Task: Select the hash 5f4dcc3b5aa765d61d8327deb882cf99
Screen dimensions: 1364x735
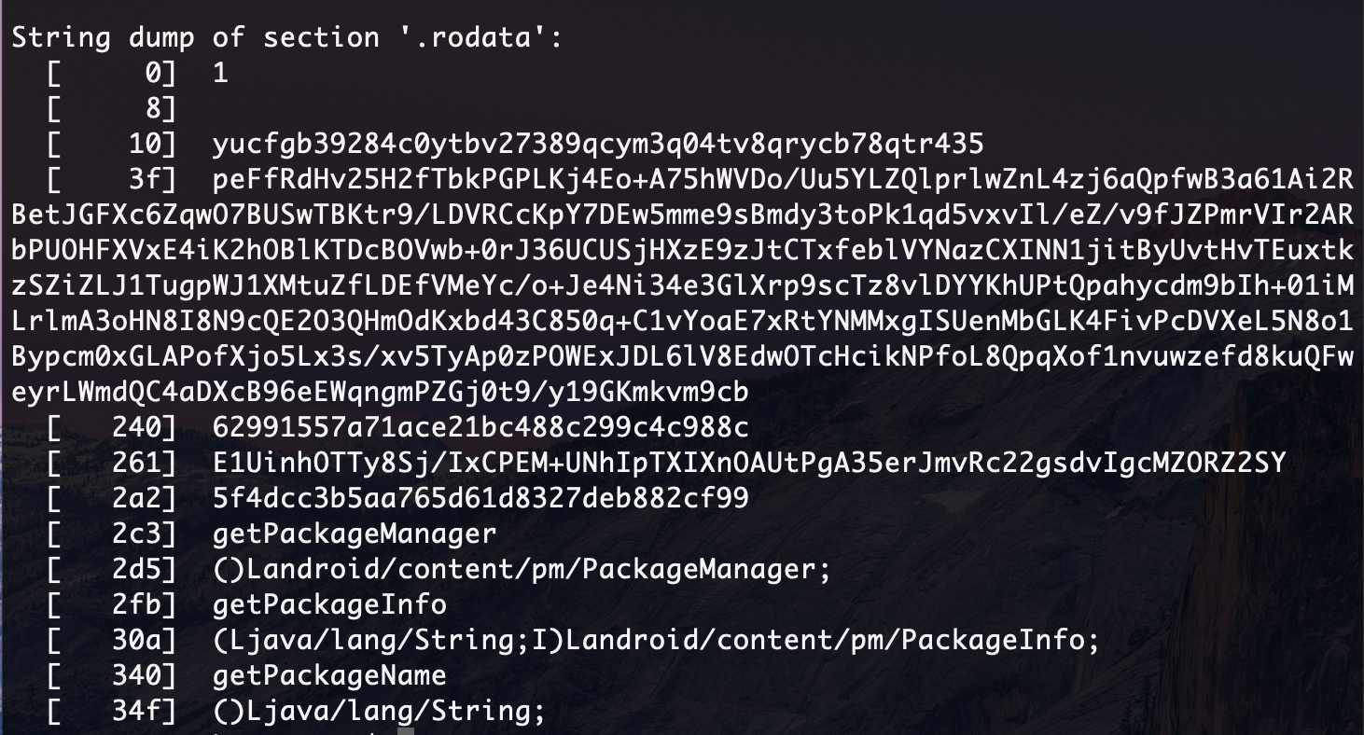Action: [x=480, y=499]
